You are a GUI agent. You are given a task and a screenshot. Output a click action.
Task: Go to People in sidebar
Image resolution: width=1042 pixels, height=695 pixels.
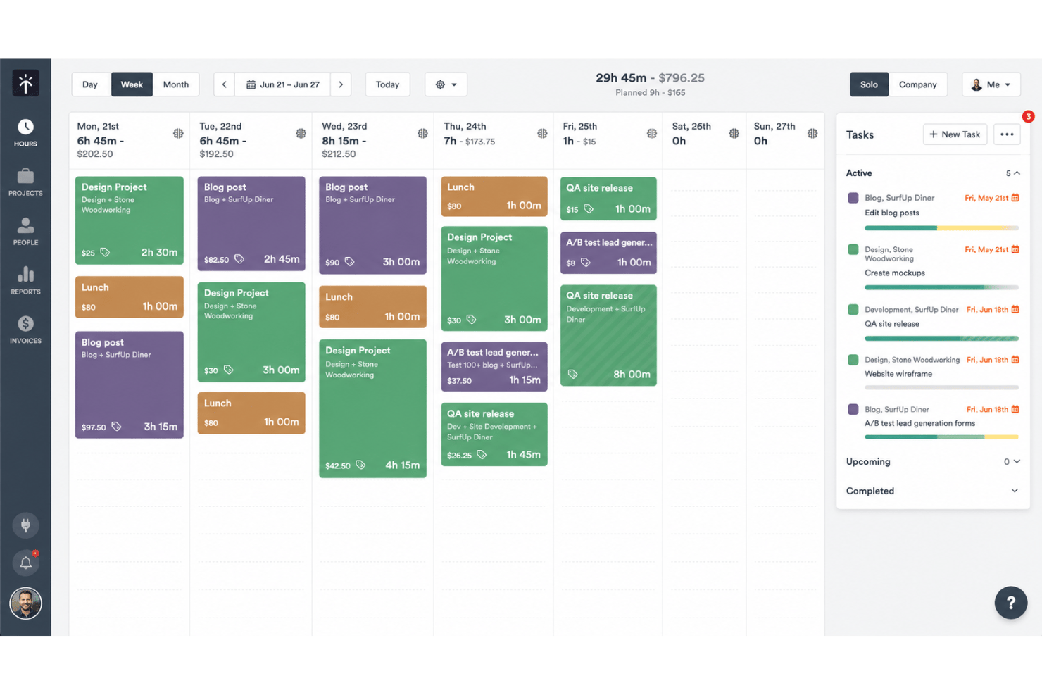pyautogui.click(x=25, y=232)
